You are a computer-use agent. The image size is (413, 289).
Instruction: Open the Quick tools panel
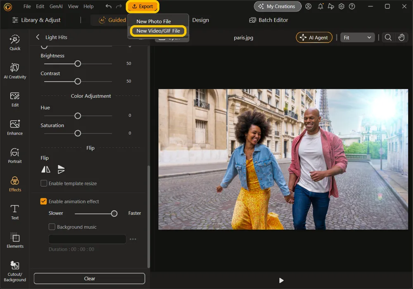[x=15, y=43]
